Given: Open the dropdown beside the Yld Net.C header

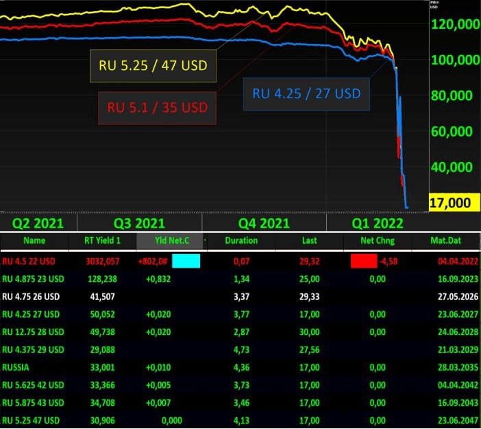Looking at the screenshot, I should 205,240.
